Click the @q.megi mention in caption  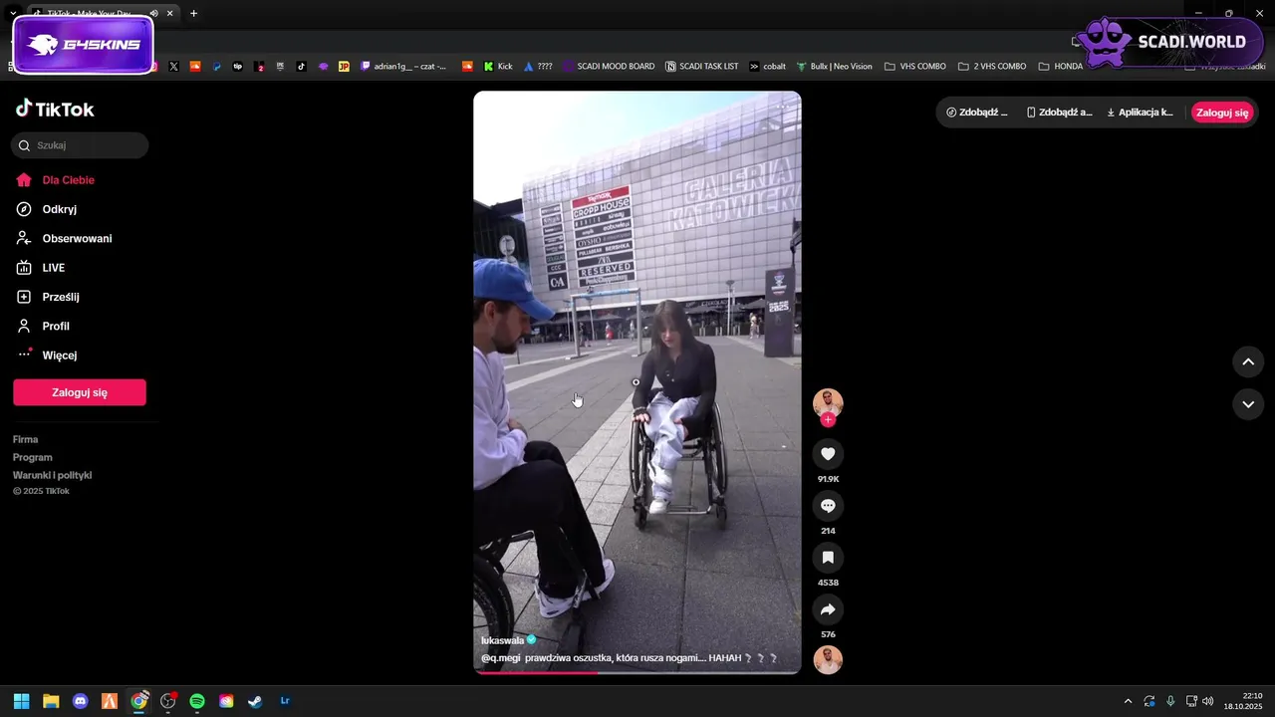500,658
